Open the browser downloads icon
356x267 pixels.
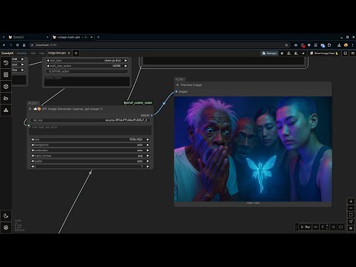[x=339, y=45]
